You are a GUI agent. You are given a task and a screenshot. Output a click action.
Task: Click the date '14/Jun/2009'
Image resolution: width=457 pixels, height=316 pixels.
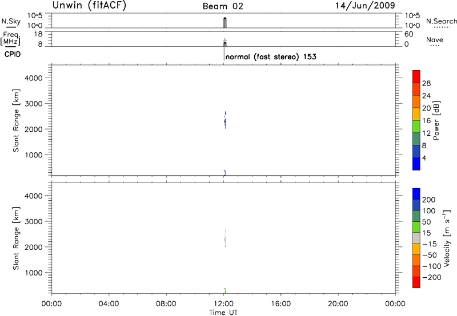click(x=365, y=6)
